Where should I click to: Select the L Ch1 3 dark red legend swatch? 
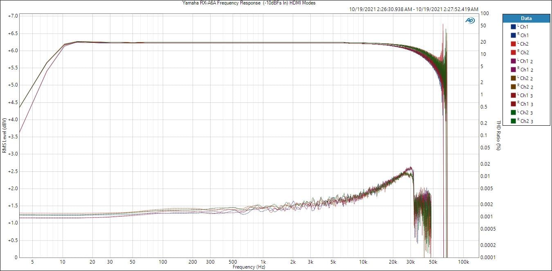coord(513,96)
